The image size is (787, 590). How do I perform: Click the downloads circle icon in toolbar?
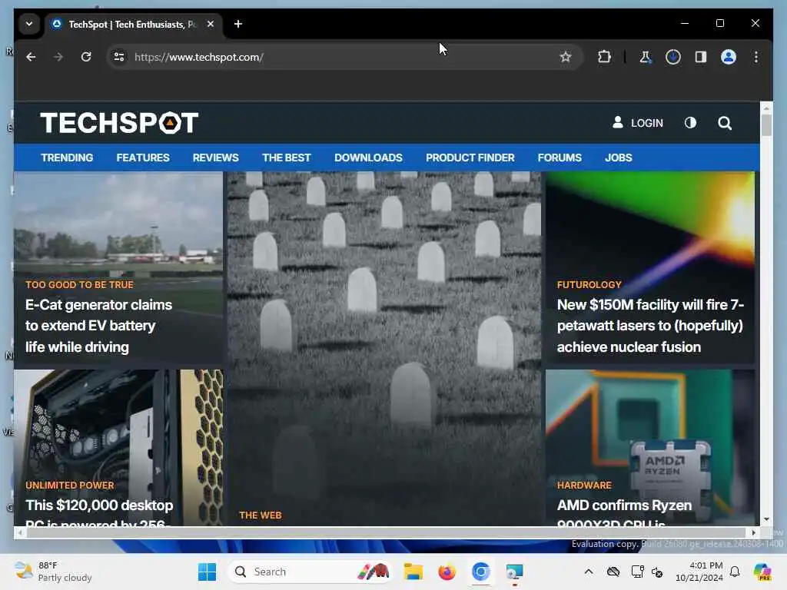(673, 57)
